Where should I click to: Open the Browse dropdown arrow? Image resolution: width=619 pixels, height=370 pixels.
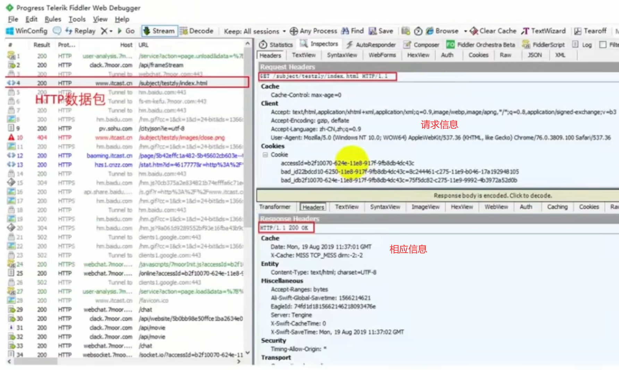[x=465, y=31]
